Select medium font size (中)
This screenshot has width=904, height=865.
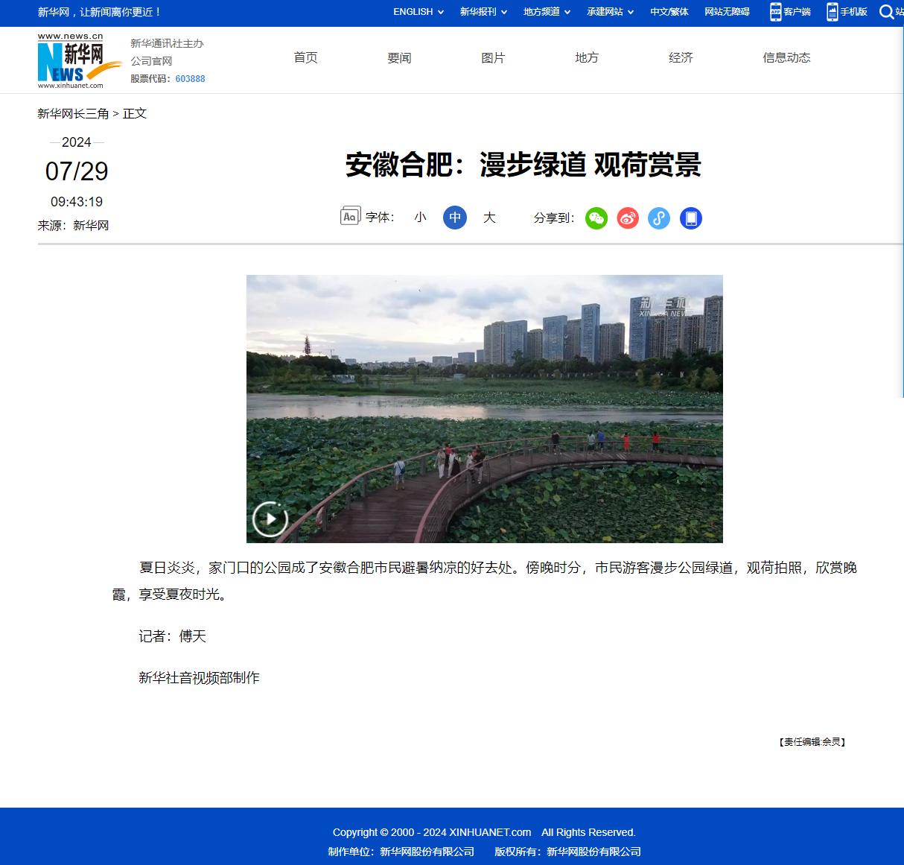(455, 218)
